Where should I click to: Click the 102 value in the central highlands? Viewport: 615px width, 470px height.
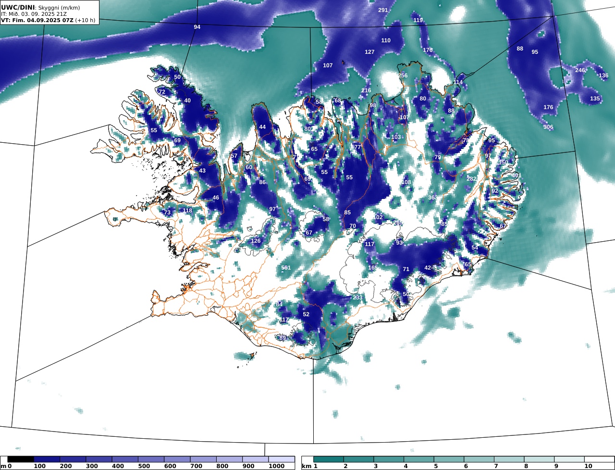point(378,217)
